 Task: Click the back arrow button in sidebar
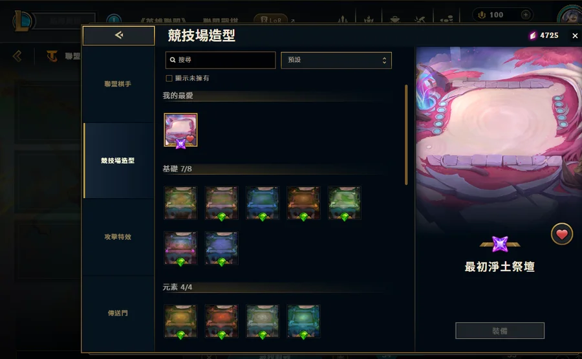(118, 36)
